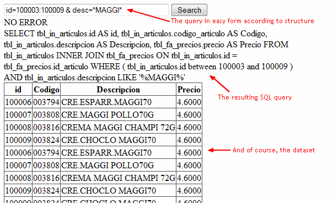Select the Precio column header
This screenshot has height=204, width=333.
point(189,90)
